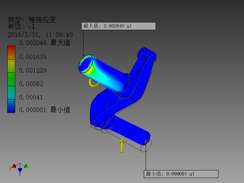Select the red segment of color legend
The image size is (244, 183).
click(x=11, y=53)
